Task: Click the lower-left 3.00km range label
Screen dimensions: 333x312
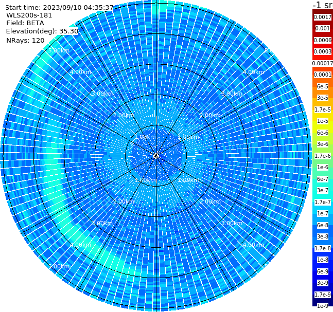Action: [102, 223]
